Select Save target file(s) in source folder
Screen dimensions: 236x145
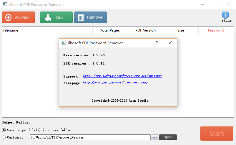(4, 130)
